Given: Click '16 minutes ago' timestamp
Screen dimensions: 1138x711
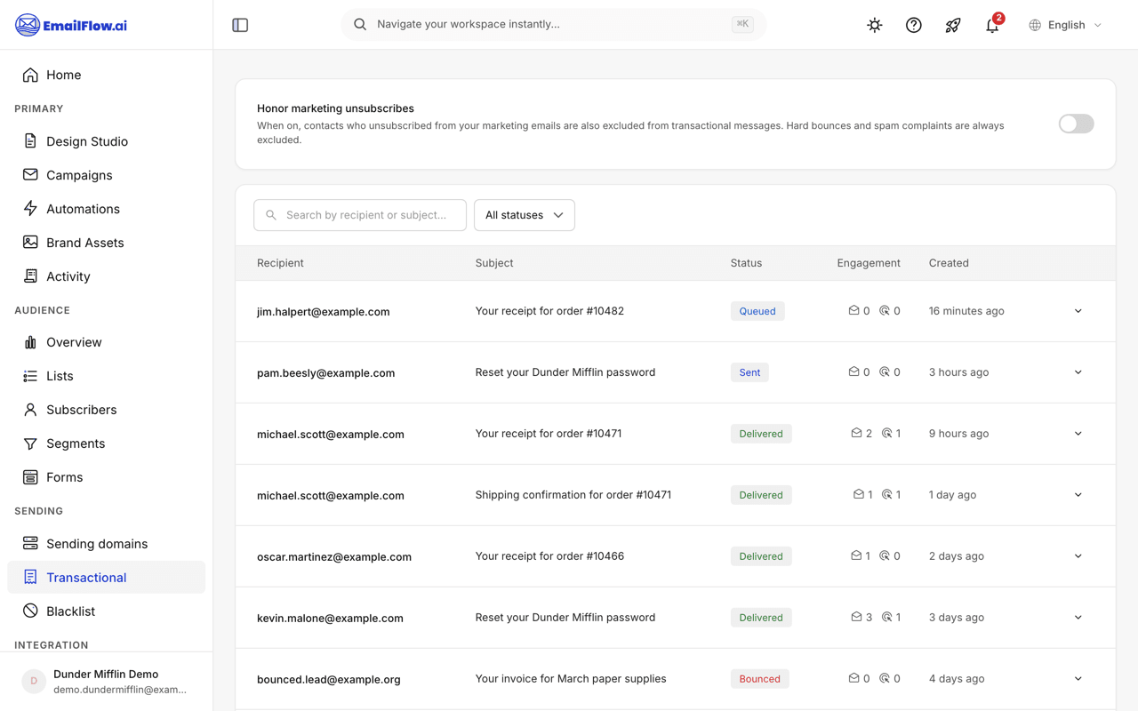Looking at the screenshot, I should (x=966, y=311).
